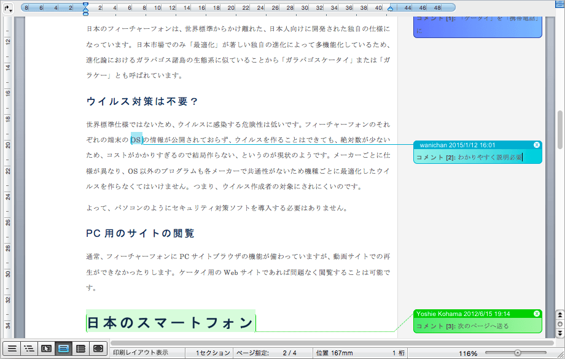Click the 1セクション status entry
565x359 pixels.
click(212, 353)
